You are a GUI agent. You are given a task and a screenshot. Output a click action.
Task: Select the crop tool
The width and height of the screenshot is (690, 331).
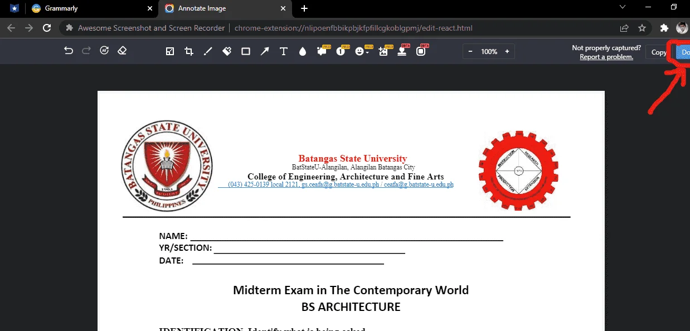(189, 51)
